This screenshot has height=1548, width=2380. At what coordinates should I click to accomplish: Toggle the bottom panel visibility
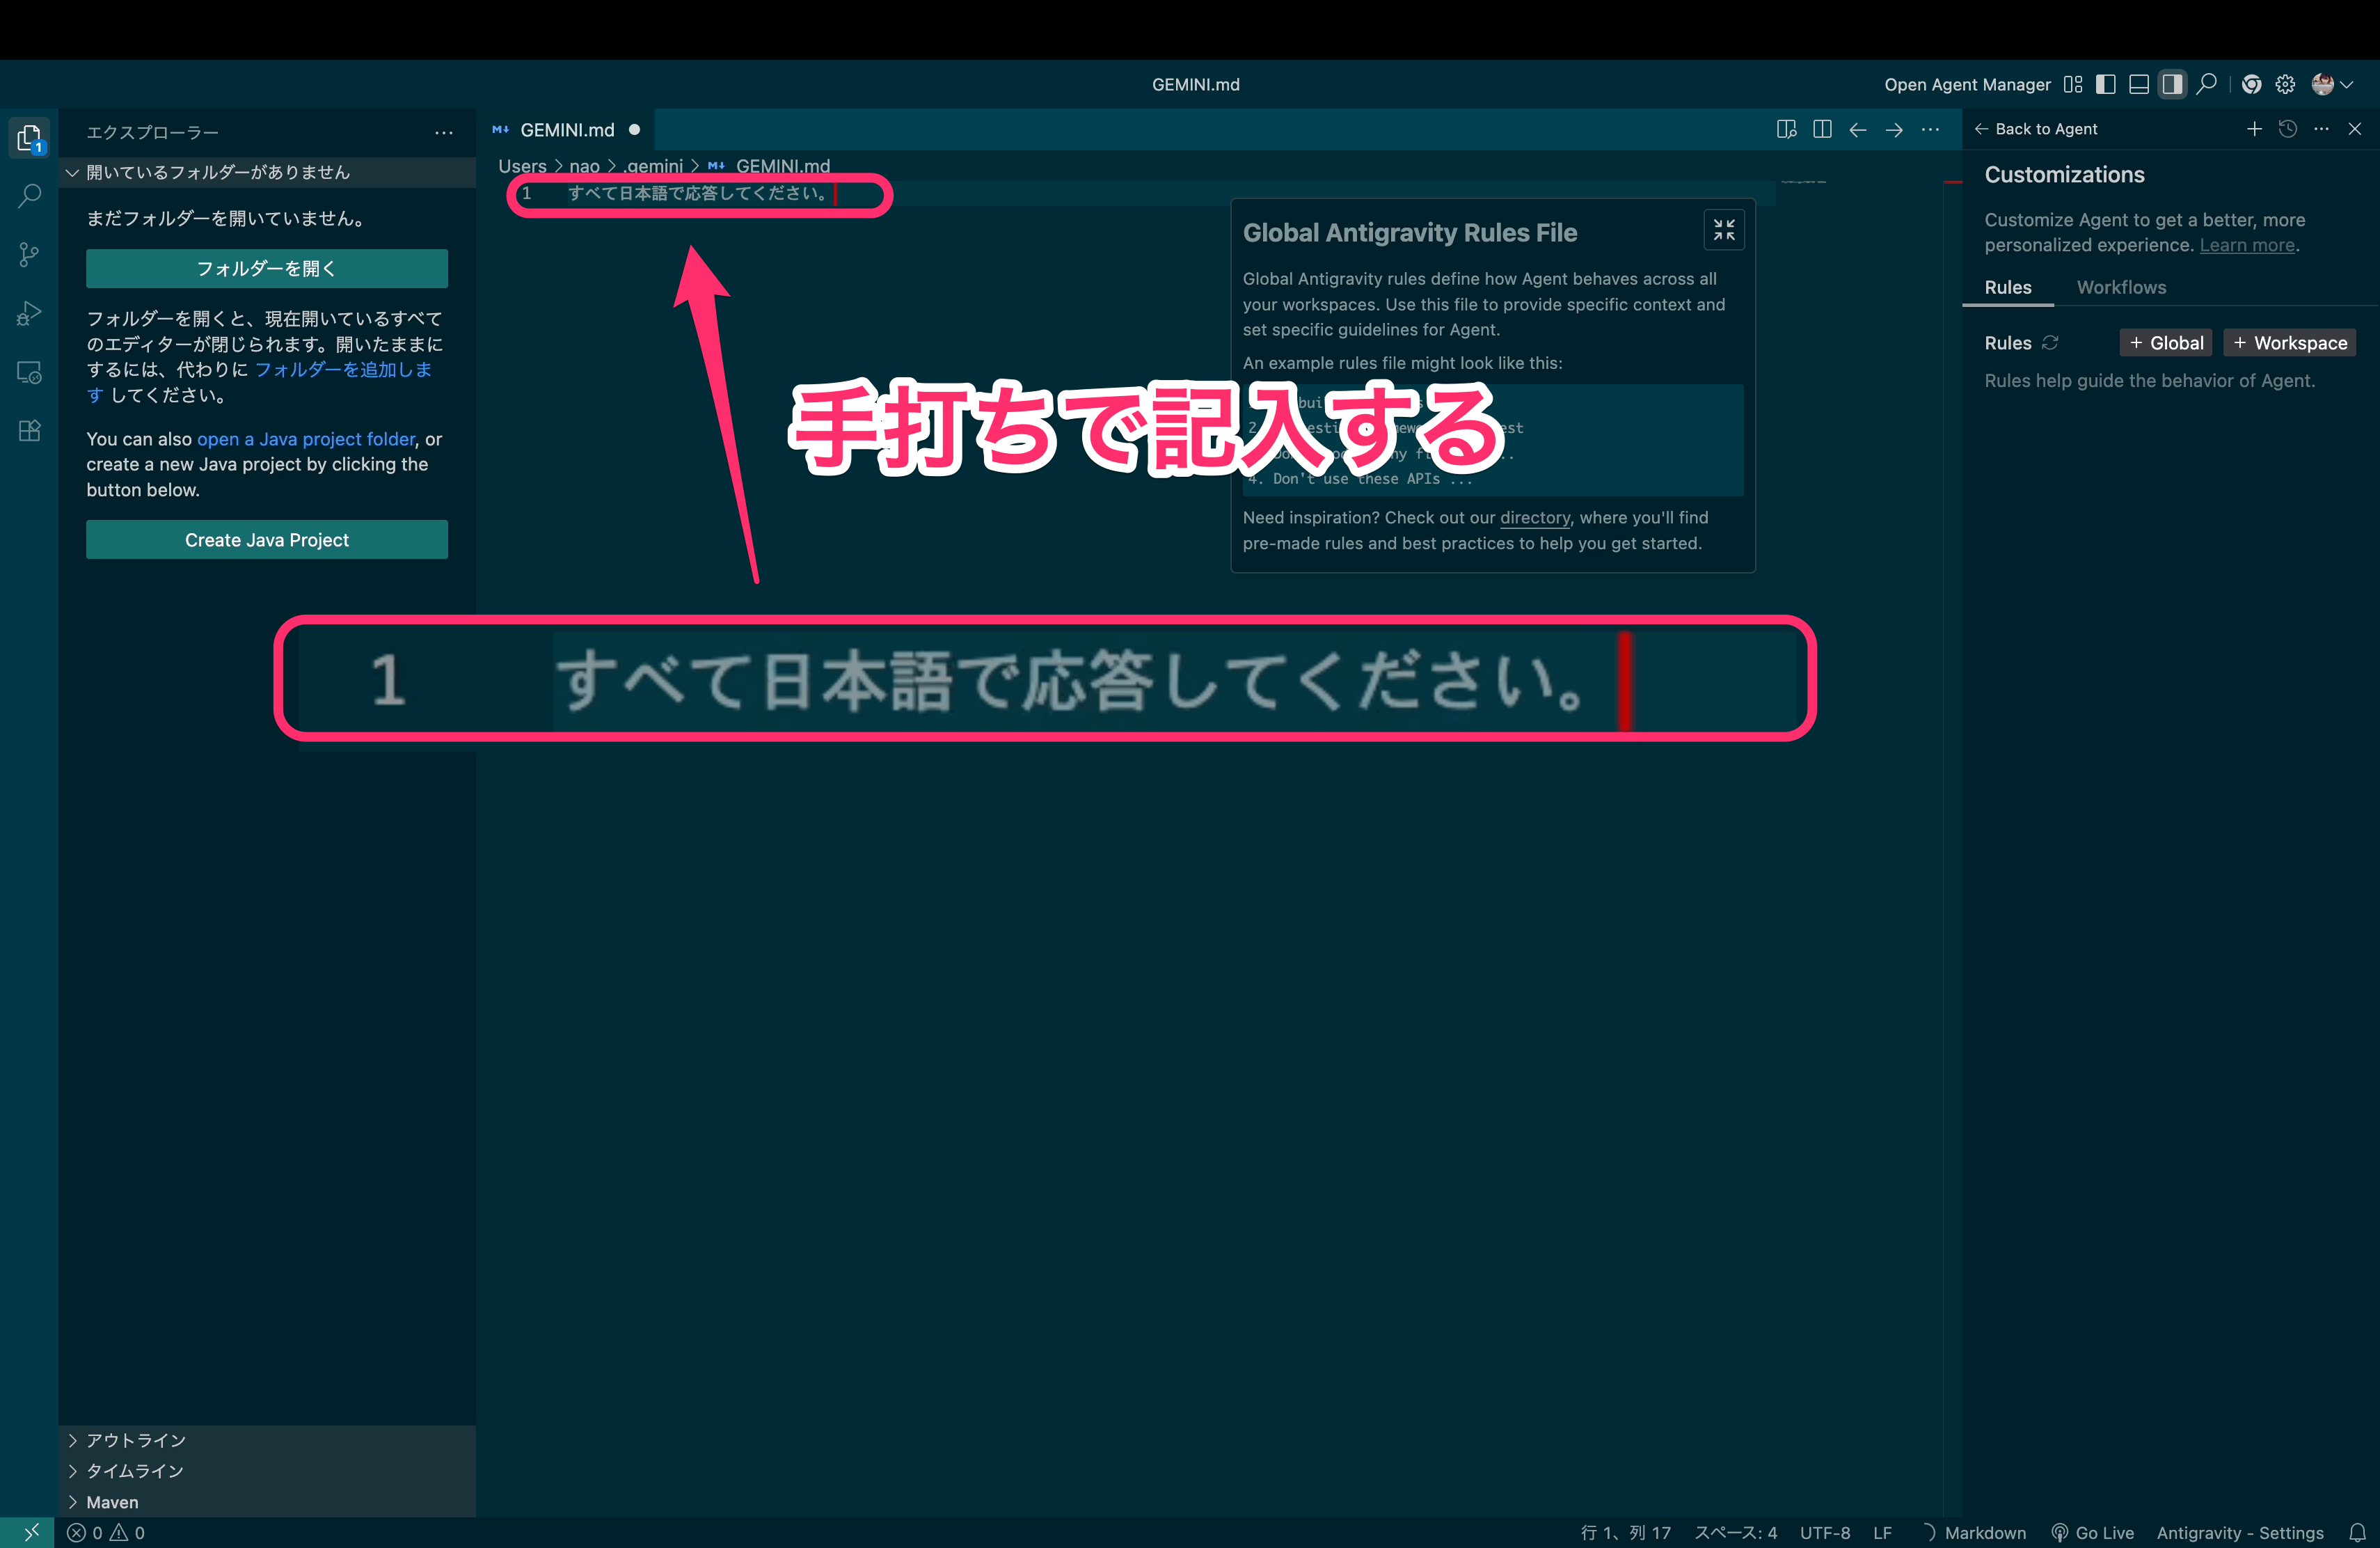[2139, 84]
